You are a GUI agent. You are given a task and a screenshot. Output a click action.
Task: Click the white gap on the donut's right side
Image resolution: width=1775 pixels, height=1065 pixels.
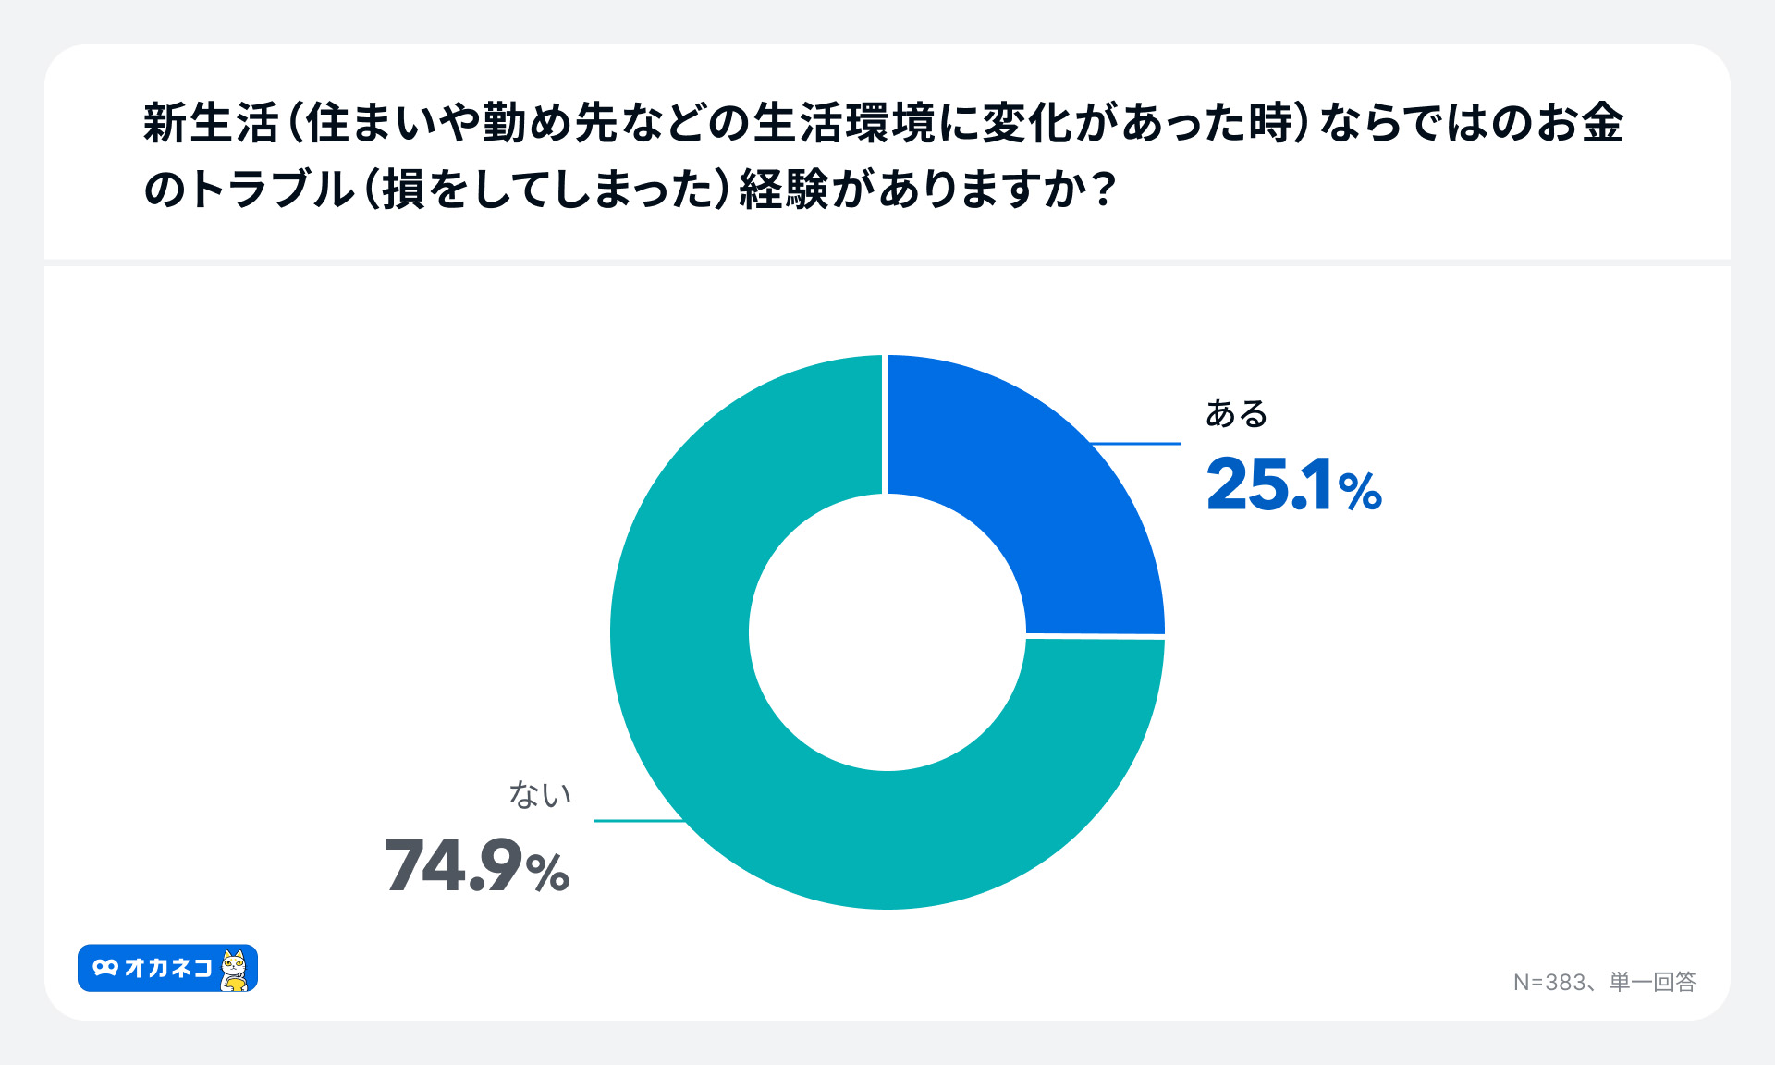coord(1096,636)
